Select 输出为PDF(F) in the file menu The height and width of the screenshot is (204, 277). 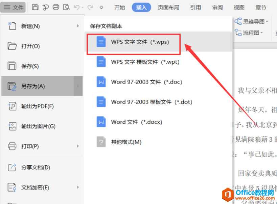click(42, 106)
